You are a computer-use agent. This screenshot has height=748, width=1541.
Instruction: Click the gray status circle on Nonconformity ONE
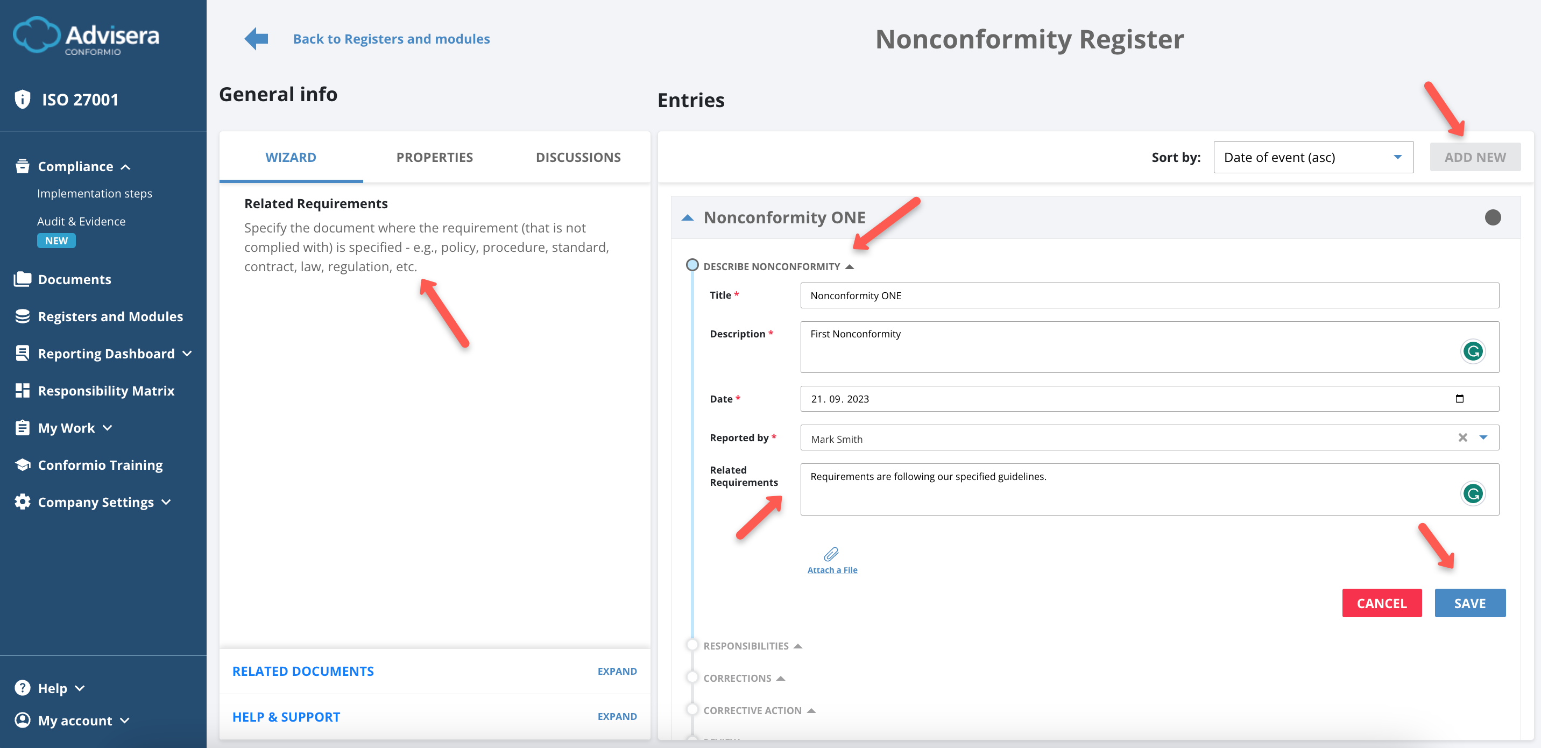click(1493, 218)
